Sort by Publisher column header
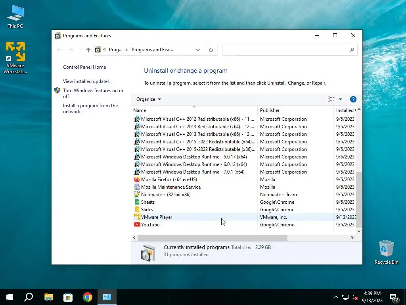The width and height of the screenshot is (406, 305). click(x=295, y=110)
